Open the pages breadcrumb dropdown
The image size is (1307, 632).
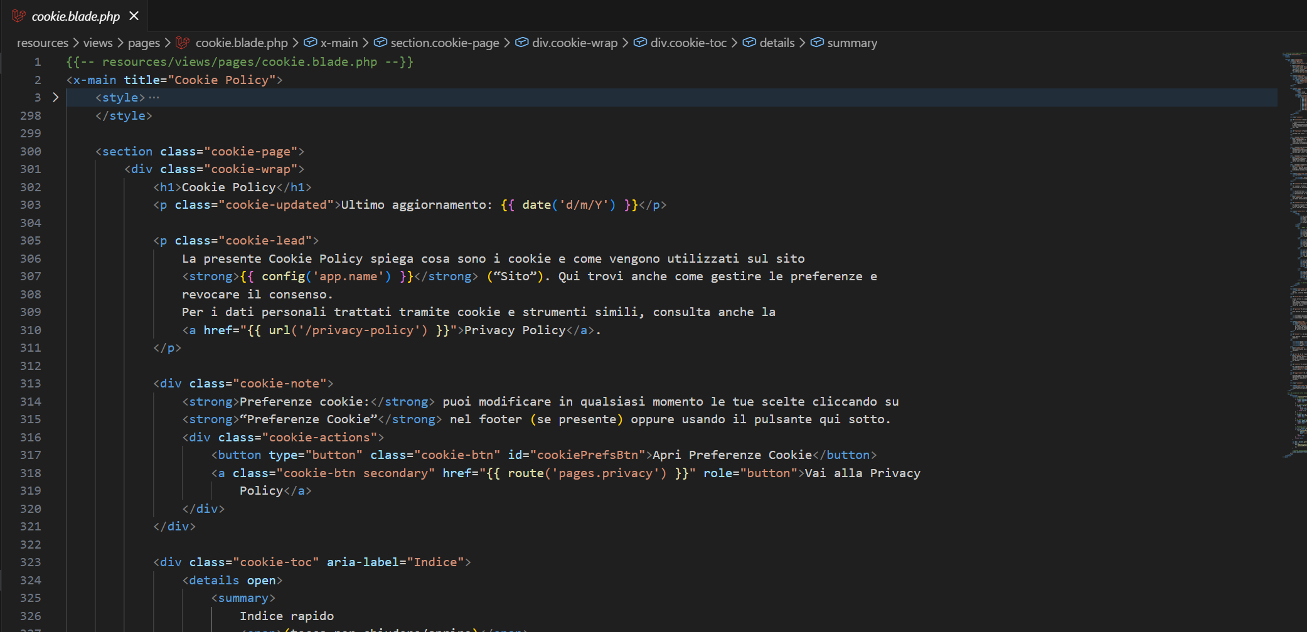pyautogui.click(x=143, y=42)
